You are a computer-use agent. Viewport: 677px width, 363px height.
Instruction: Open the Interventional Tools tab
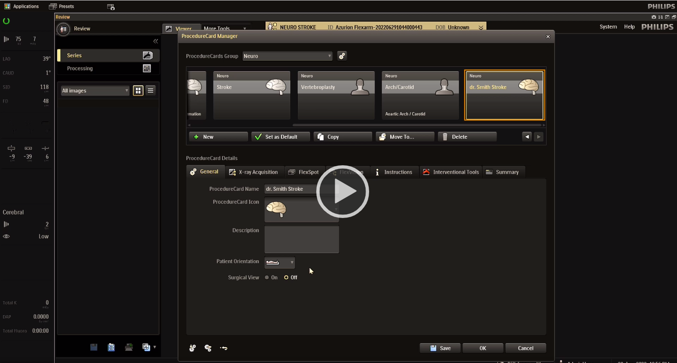[451, 172]
